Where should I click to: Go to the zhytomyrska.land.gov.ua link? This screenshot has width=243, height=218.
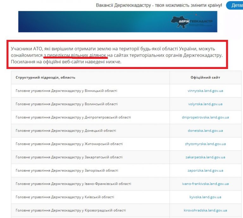pyautogui.click(x=205, y=144)
